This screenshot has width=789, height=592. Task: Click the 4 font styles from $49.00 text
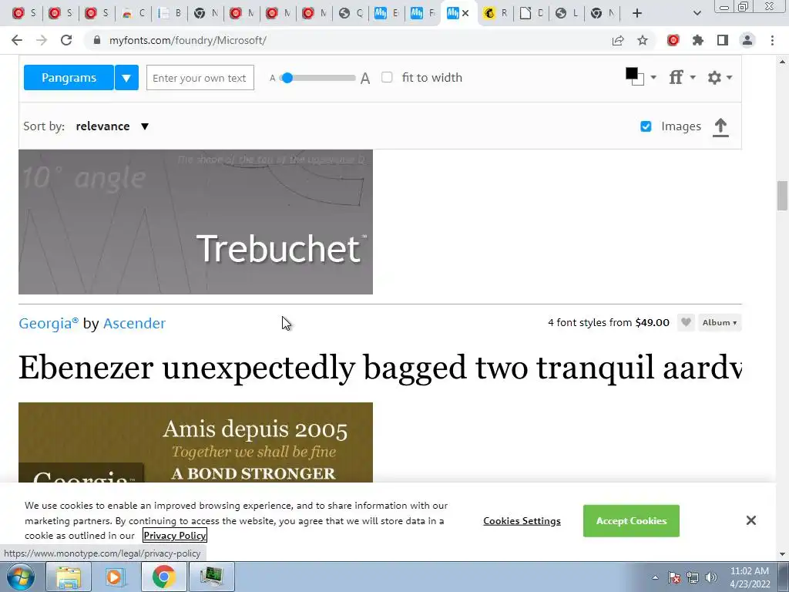(x=609, y=322)
